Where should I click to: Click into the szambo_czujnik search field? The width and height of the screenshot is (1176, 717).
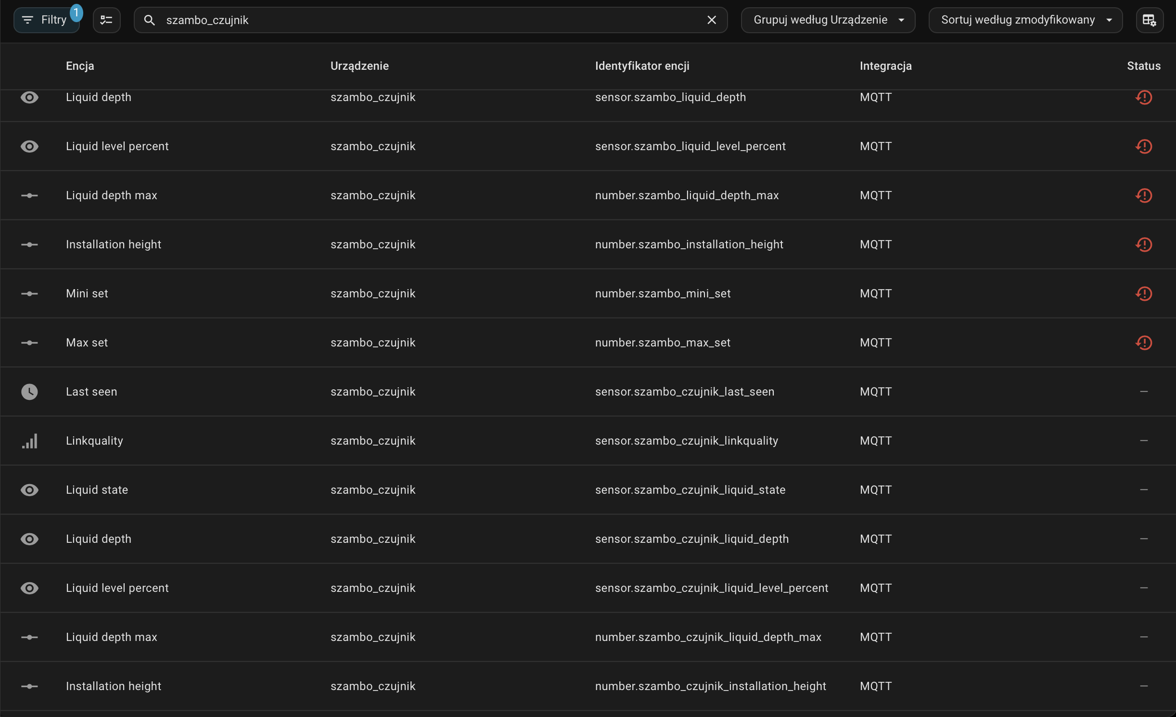click(x=423, y=20)
